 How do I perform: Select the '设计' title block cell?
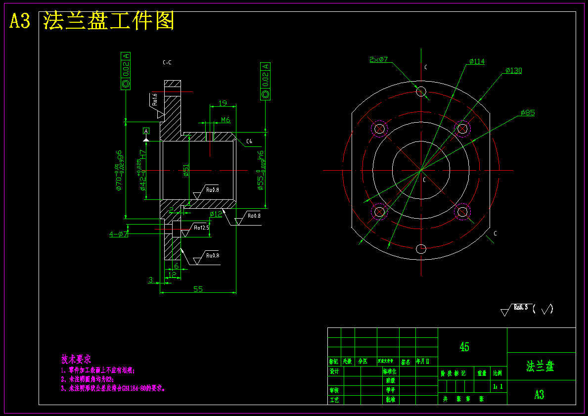(x=334, y=371)
